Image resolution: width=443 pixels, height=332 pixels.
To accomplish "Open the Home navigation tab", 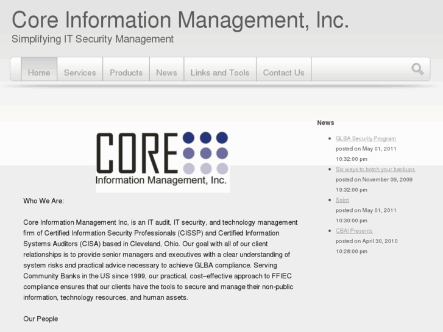I will (39, 69).
